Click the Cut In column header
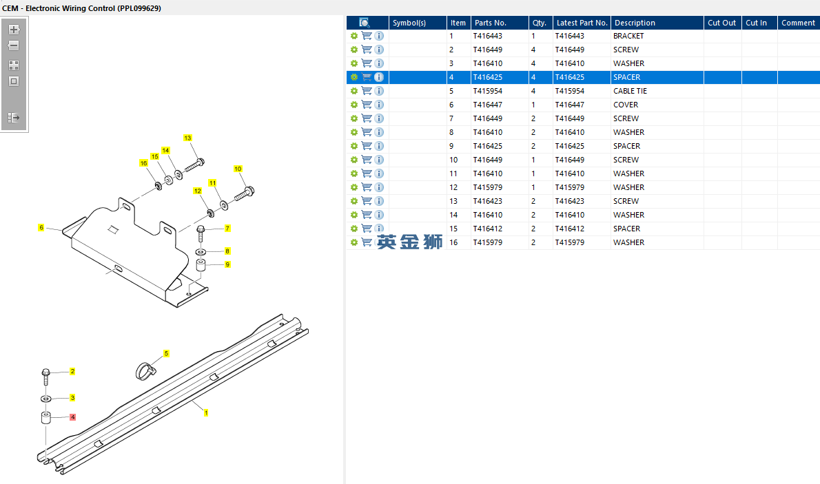820x484 pixels. point(759,23)
